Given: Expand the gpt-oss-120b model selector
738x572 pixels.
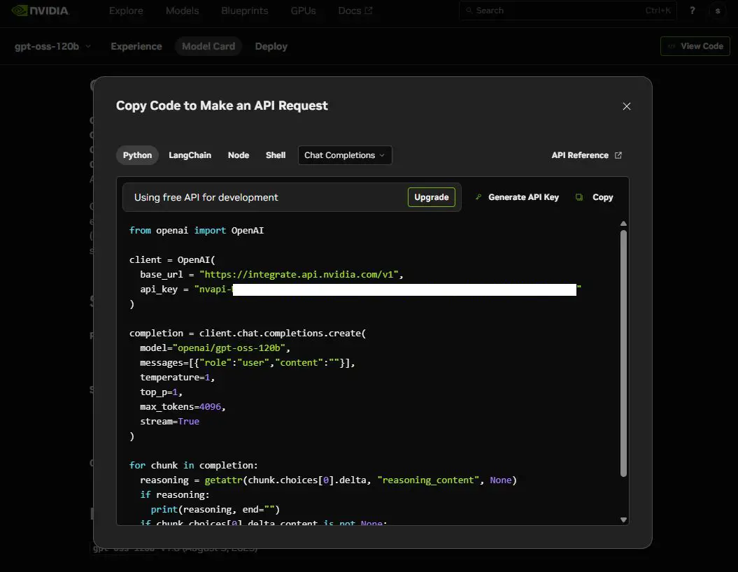Looking at the screenshot, I should [x=53, y=46].
